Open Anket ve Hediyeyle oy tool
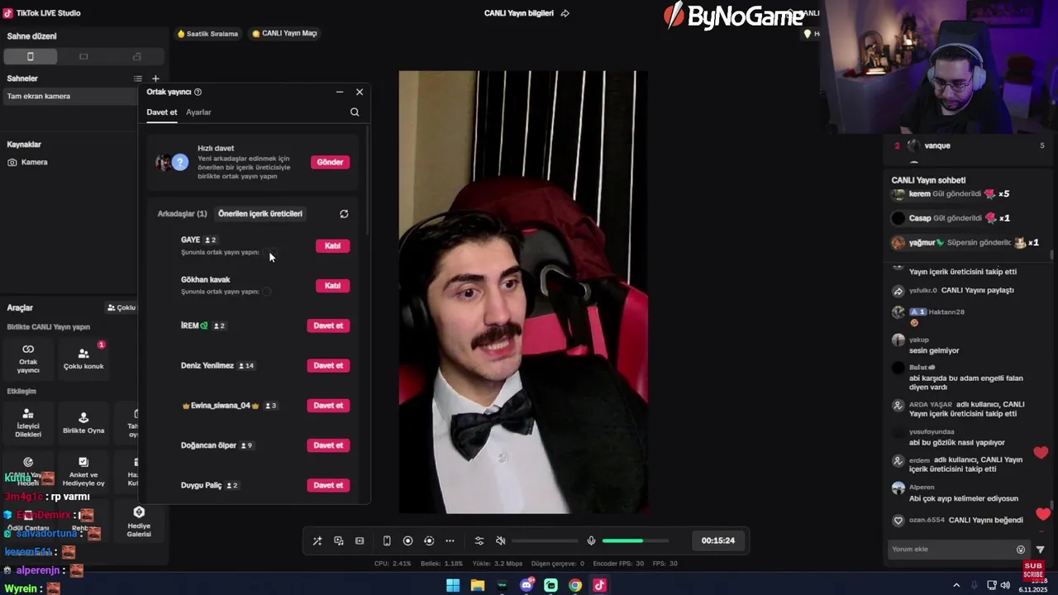The height and width of the screenshot is (595, 1058). click(83, 472)
